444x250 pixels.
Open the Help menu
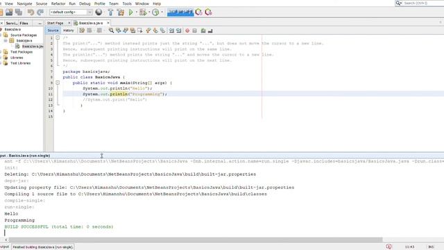(x=157, y=3)
